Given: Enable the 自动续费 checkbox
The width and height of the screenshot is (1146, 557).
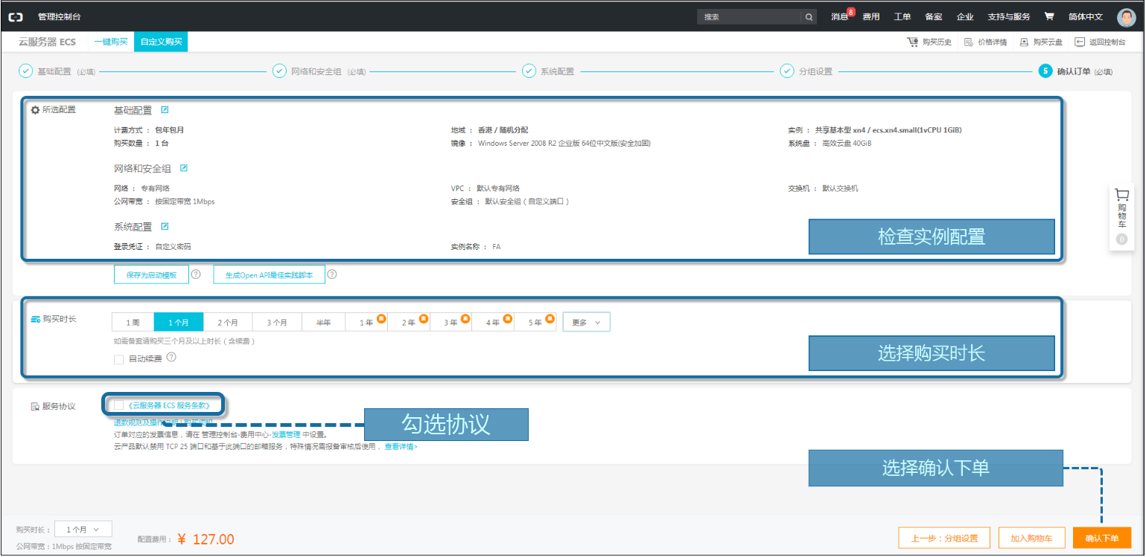Looking at the screenshot, I should (x=119, y=359).
